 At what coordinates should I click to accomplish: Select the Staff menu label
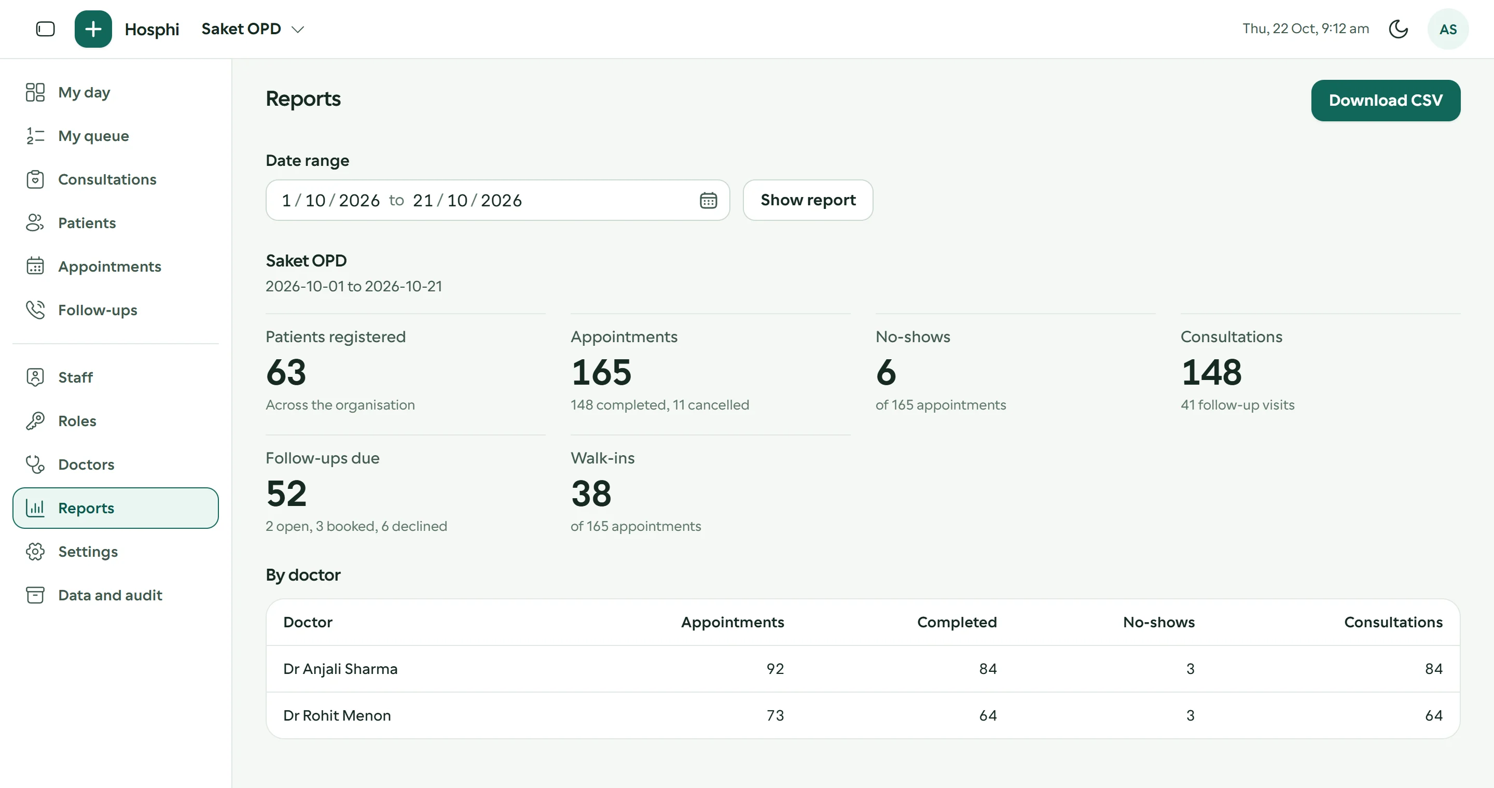pos(75,377)
